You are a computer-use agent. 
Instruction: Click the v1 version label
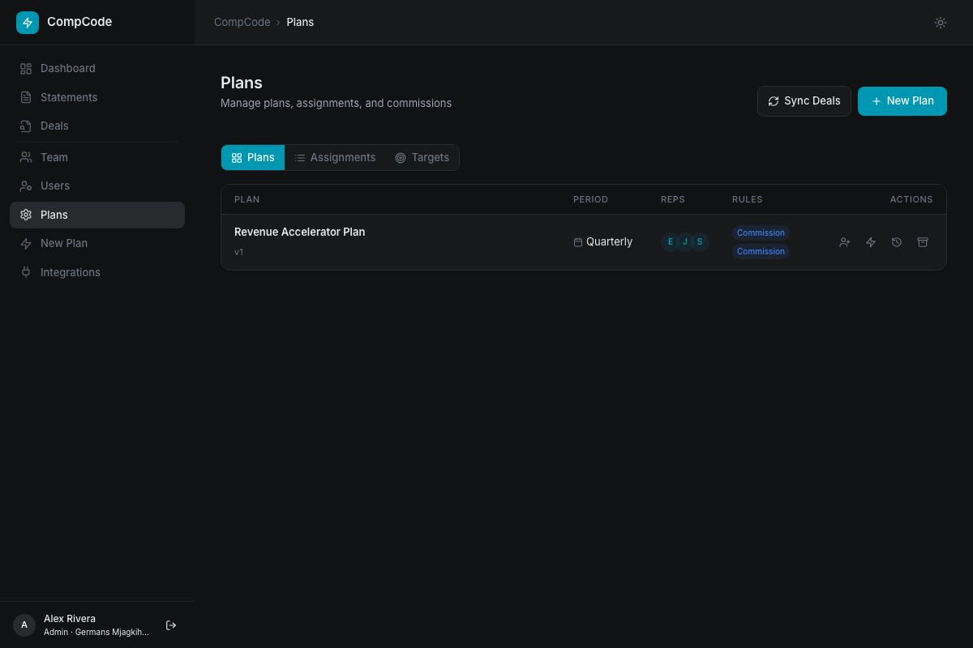click(x=239, y=252)
